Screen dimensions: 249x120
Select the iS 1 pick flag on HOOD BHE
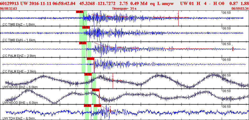click(x=96, y=90)
